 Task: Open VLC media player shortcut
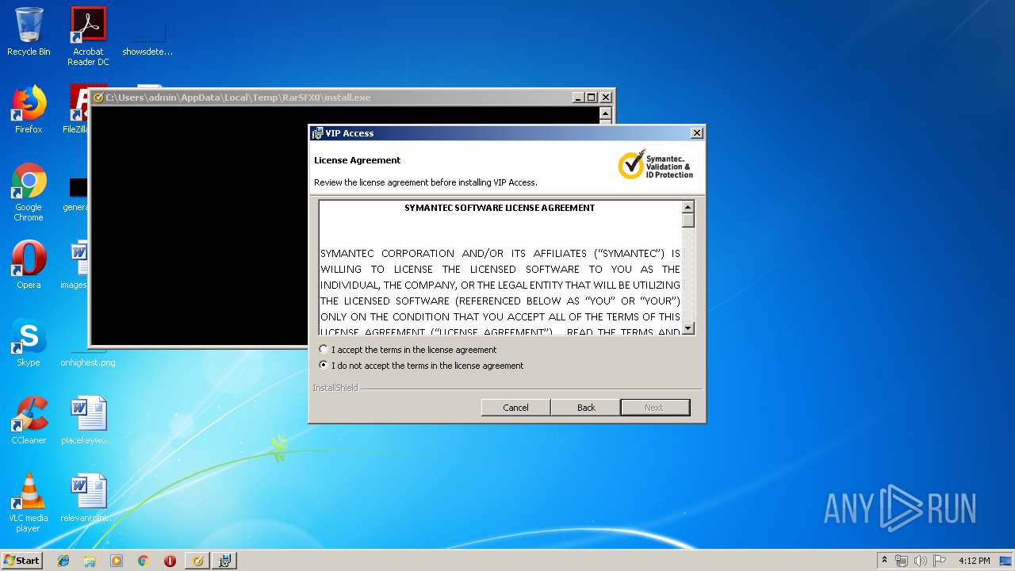[29, 503]
